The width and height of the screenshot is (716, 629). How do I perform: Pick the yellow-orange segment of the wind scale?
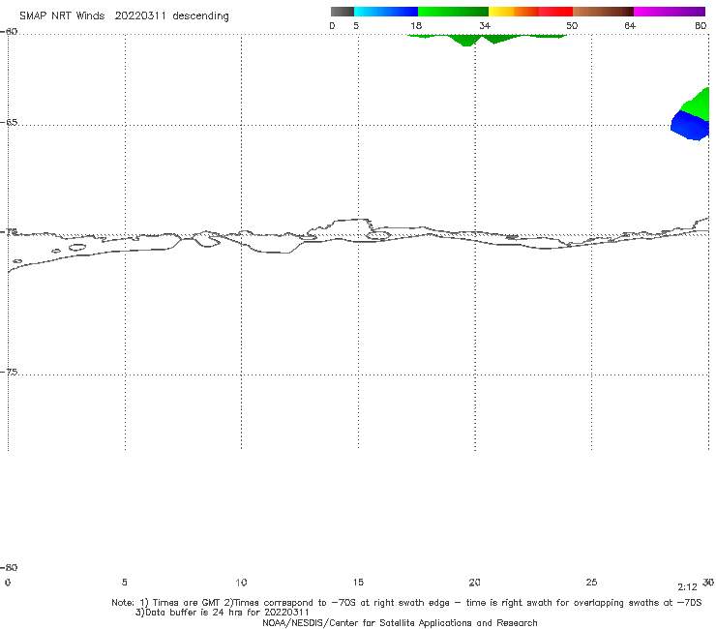pos(514,12)
